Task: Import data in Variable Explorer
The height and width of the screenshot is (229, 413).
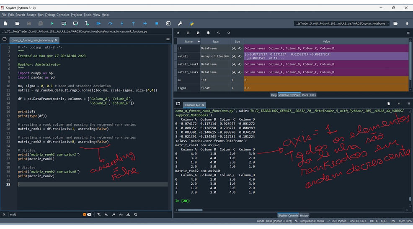Action: click(178, 33)
